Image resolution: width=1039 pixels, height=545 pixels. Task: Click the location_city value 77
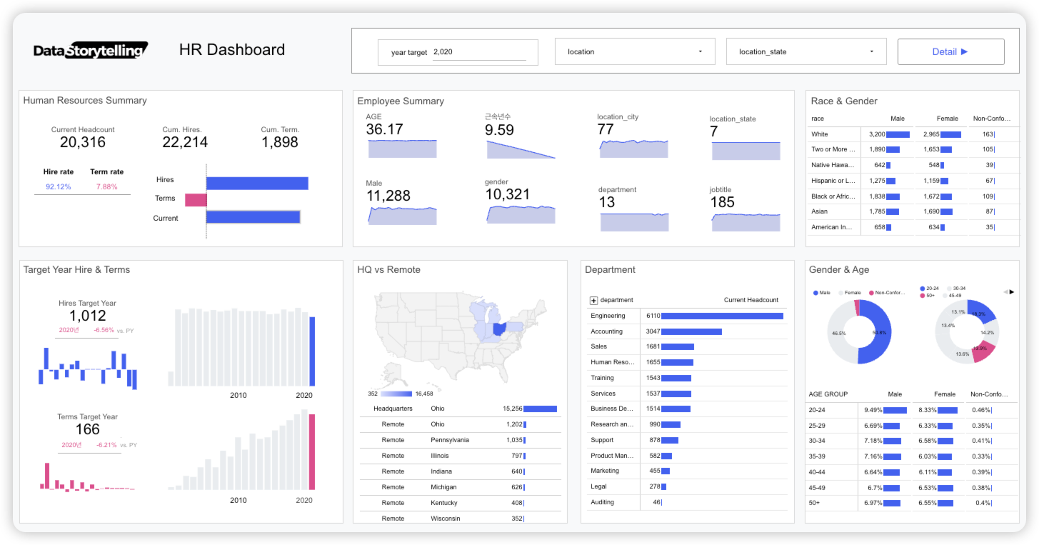click(x=606, y=129)
